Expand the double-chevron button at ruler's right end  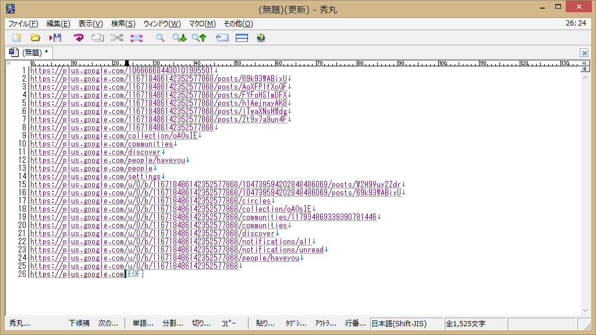(585, 62)
